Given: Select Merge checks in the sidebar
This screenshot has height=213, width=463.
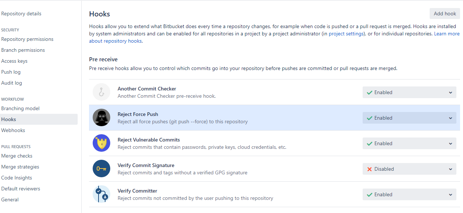Looking at the screenshot, I should tap(17, 156).
